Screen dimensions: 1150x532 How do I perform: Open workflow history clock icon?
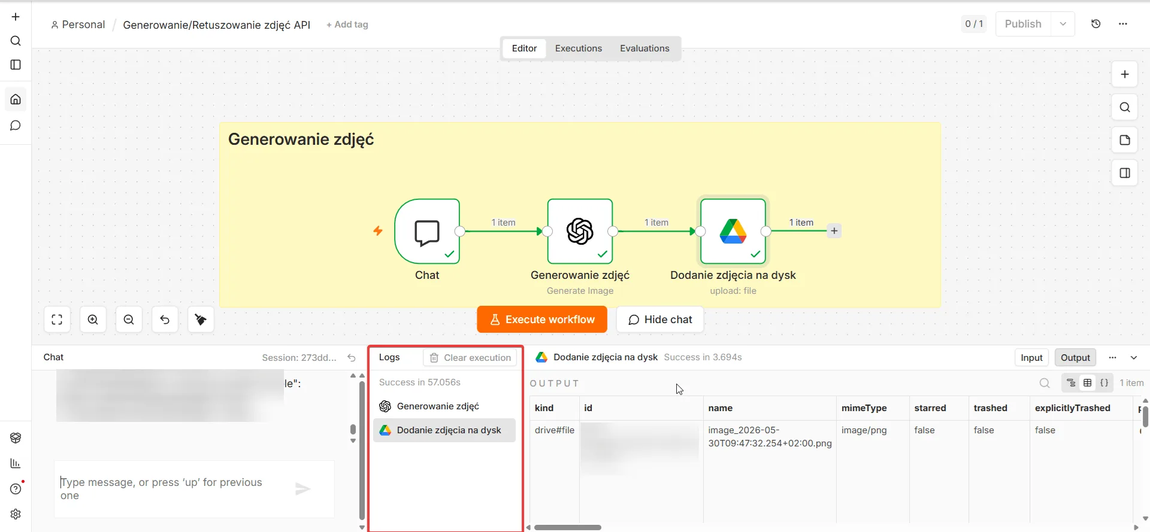point(1096,24)
